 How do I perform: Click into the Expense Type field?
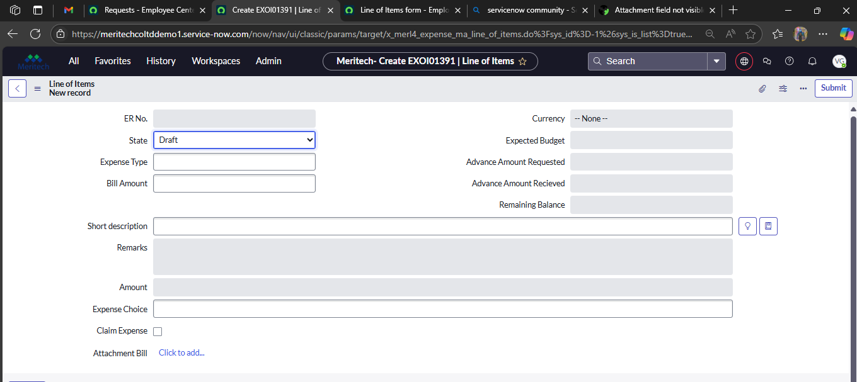(x=234, y=162)
